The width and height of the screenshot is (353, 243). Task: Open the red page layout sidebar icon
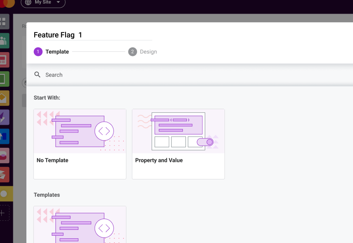tap(4, 60)
